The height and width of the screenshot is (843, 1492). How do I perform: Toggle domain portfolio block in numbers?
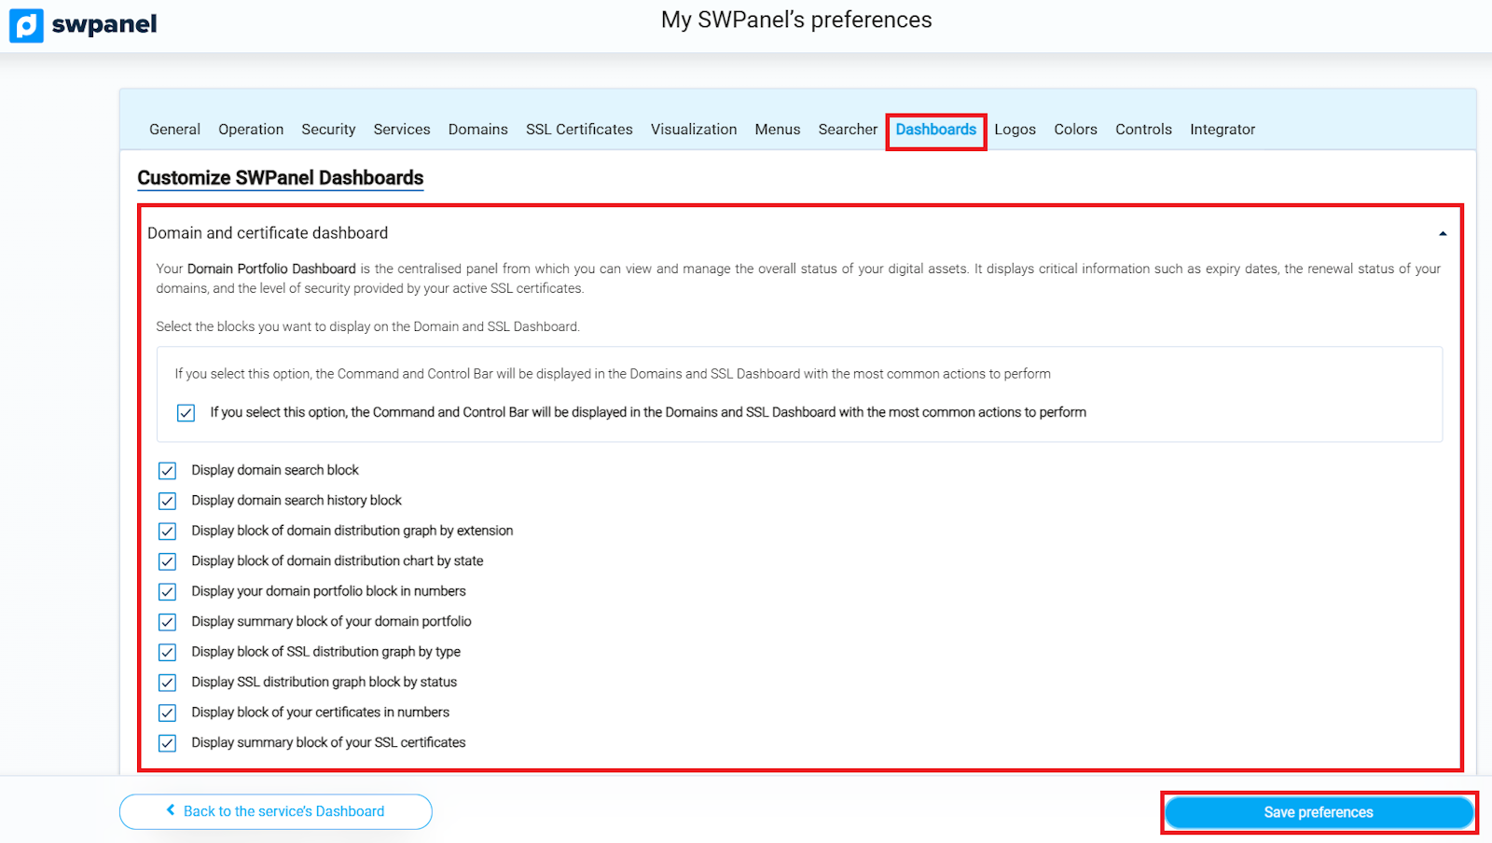coord(168,592)
